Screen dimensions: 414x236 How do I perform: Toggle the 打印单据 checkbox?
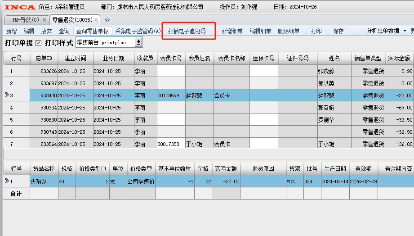tap(38, 43)
